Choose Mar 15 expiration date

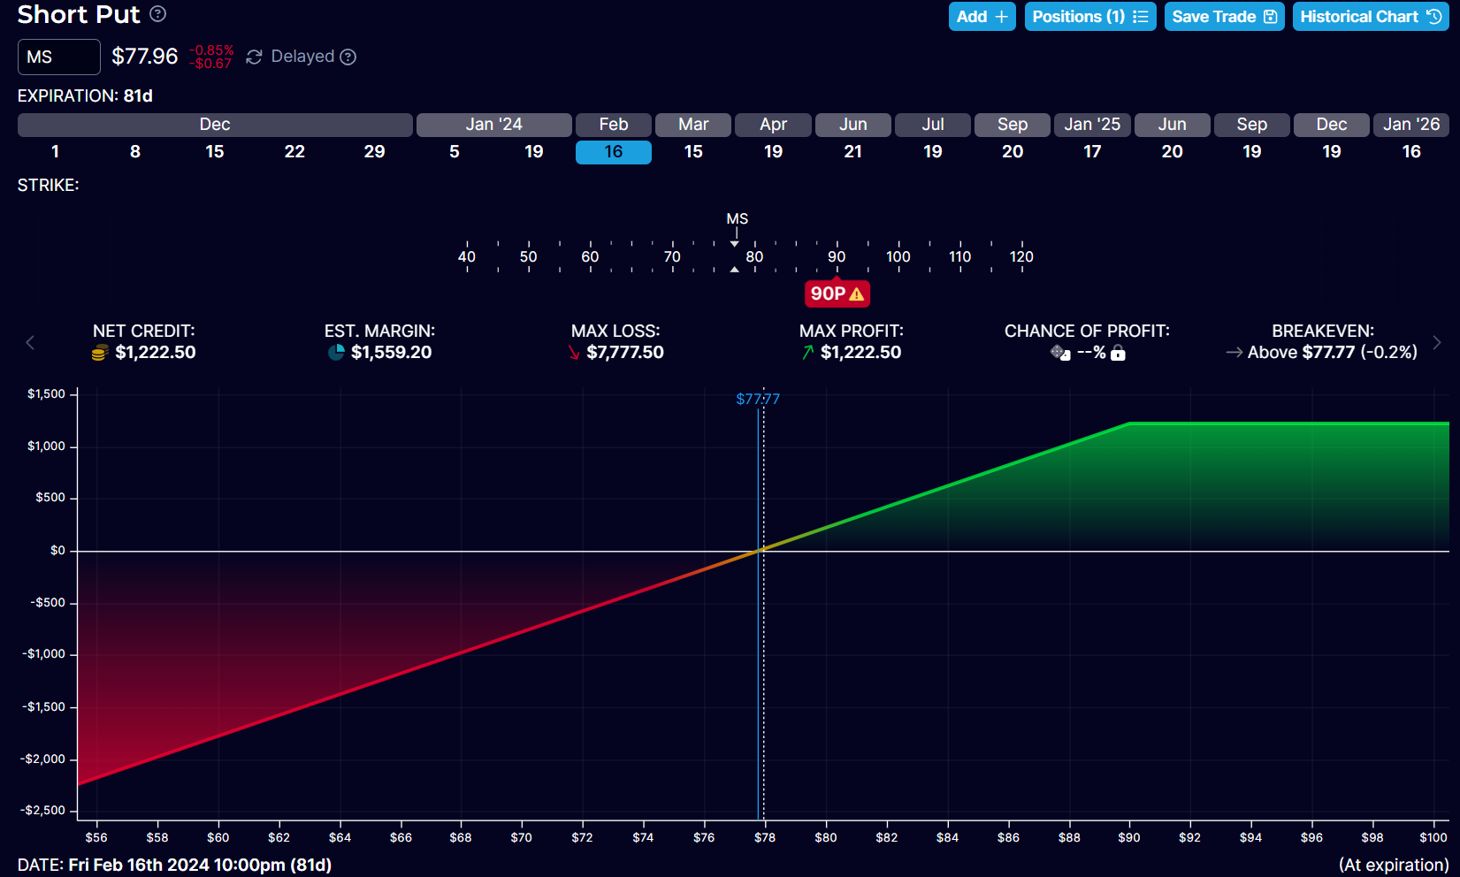693,152
